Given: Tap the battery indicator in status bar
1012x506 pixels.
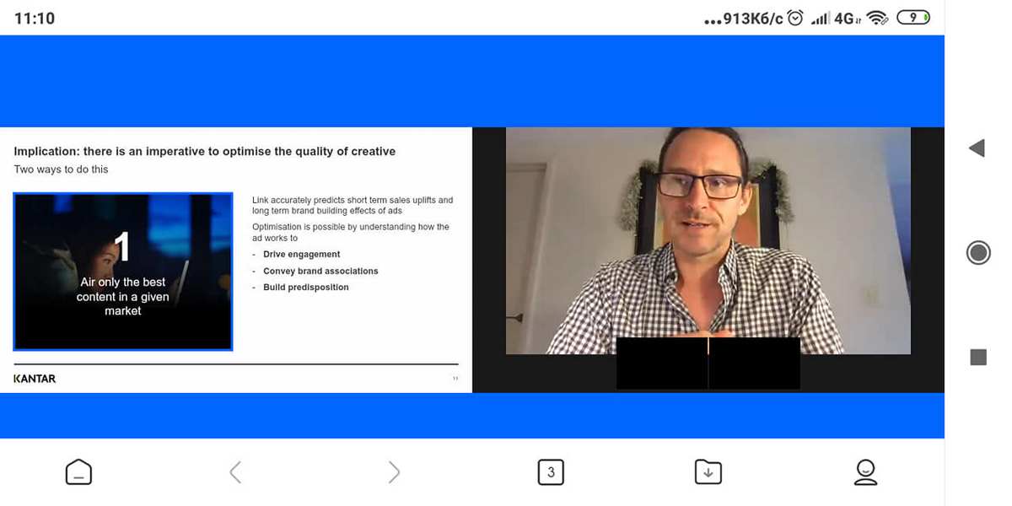Looking at the screenshot, I should coord(914,18).
